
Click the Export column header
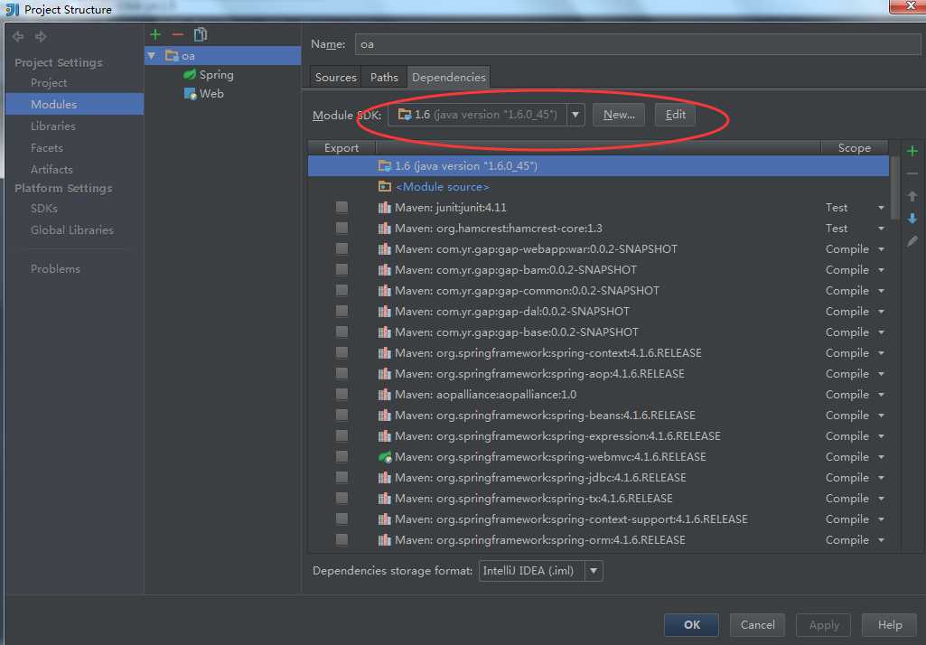[x=341, y=147]
